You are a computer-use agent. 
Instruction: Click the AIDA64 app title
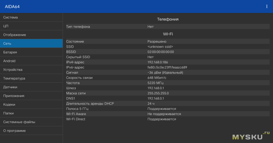click(x=12, y=6)
